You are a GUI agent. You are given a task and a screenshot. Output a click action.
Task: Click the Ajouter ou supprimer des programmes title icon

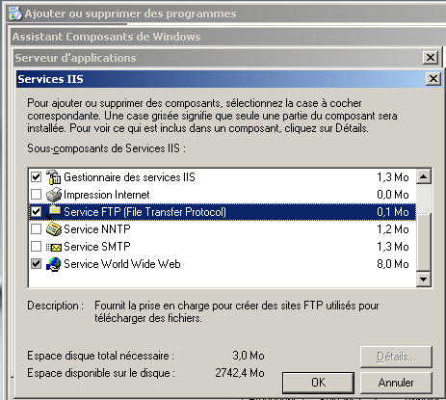click(15, 13)
